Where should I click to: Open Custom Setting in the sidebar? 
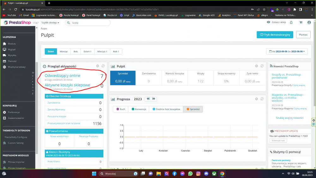pos(15,143)
